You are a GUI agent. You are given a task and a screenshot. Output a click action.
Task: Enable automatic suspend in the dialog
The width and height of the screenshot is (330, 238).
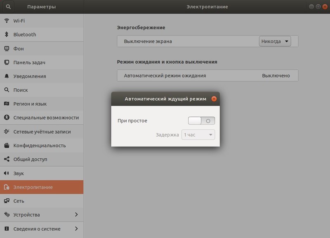coord(203,120)
